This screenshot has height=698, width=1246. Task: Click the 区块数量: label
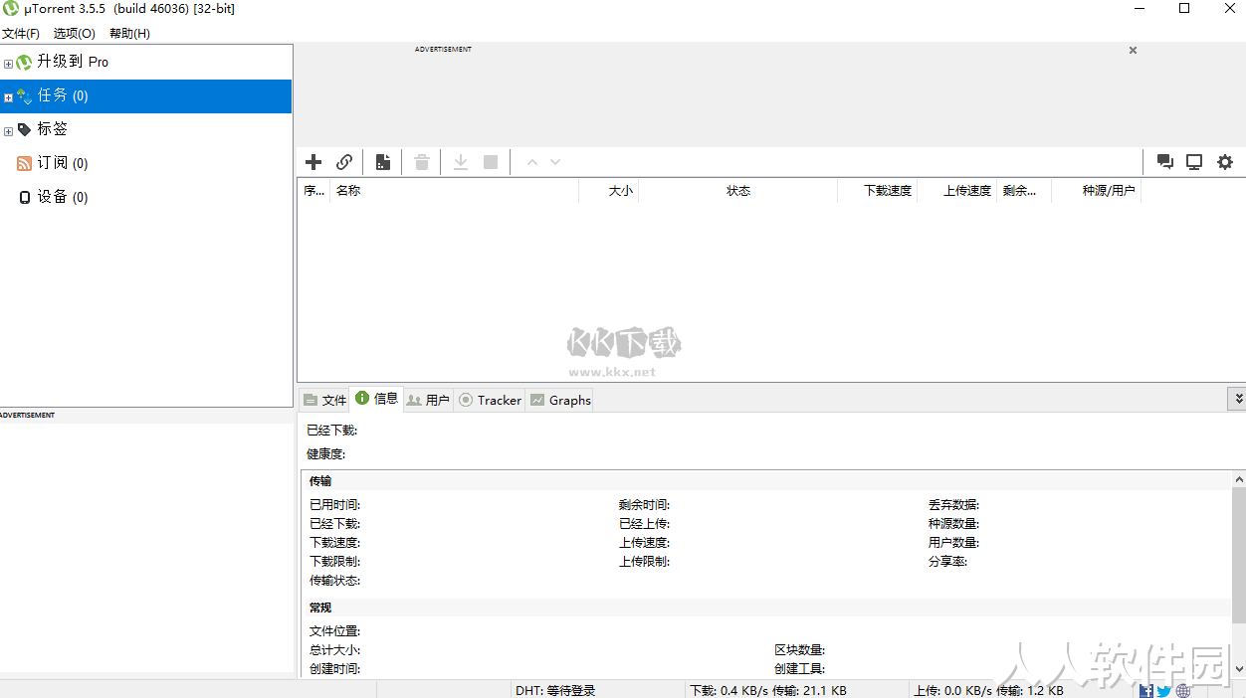pyautogui.click(x=800, y=650)
